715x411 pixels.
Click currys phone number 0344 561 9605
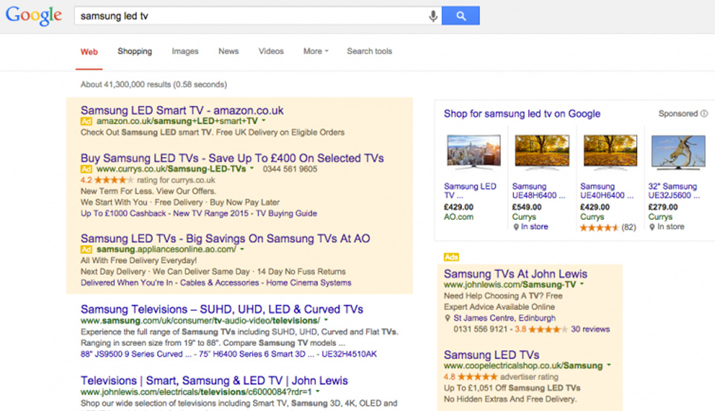point(289,169)
